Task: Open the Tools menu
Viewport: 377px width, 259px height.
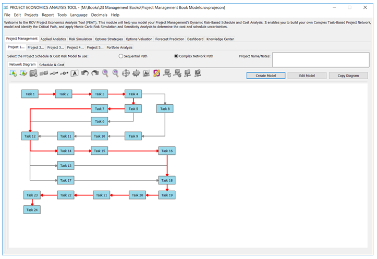Action: 62,15
